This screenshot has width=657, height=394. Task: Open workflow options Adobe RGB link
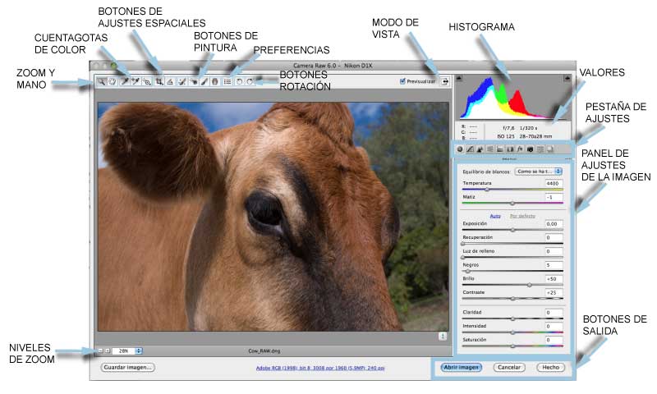320,368
